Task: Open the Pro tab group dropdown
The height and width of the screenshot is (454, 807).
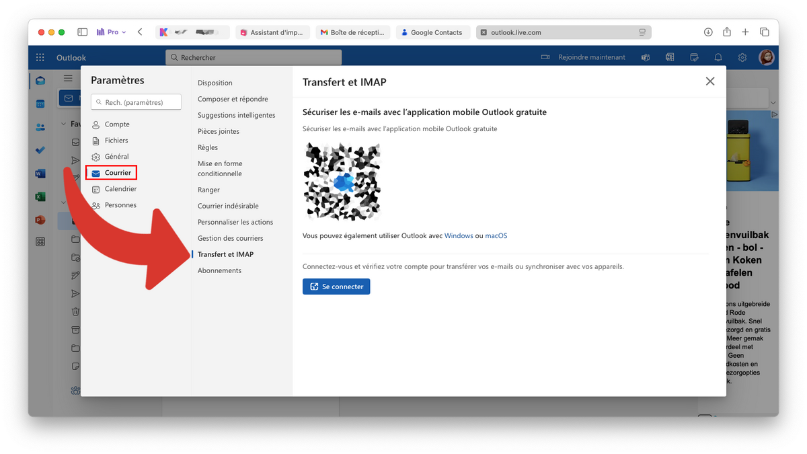Action: [111, 32]
